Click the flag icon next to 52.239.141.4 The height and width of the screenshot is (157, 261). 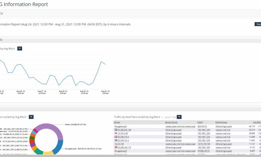pos(116,140)
